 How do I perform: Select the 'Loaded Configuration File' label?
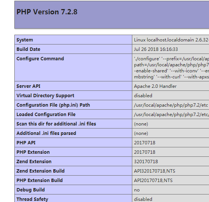46,115
